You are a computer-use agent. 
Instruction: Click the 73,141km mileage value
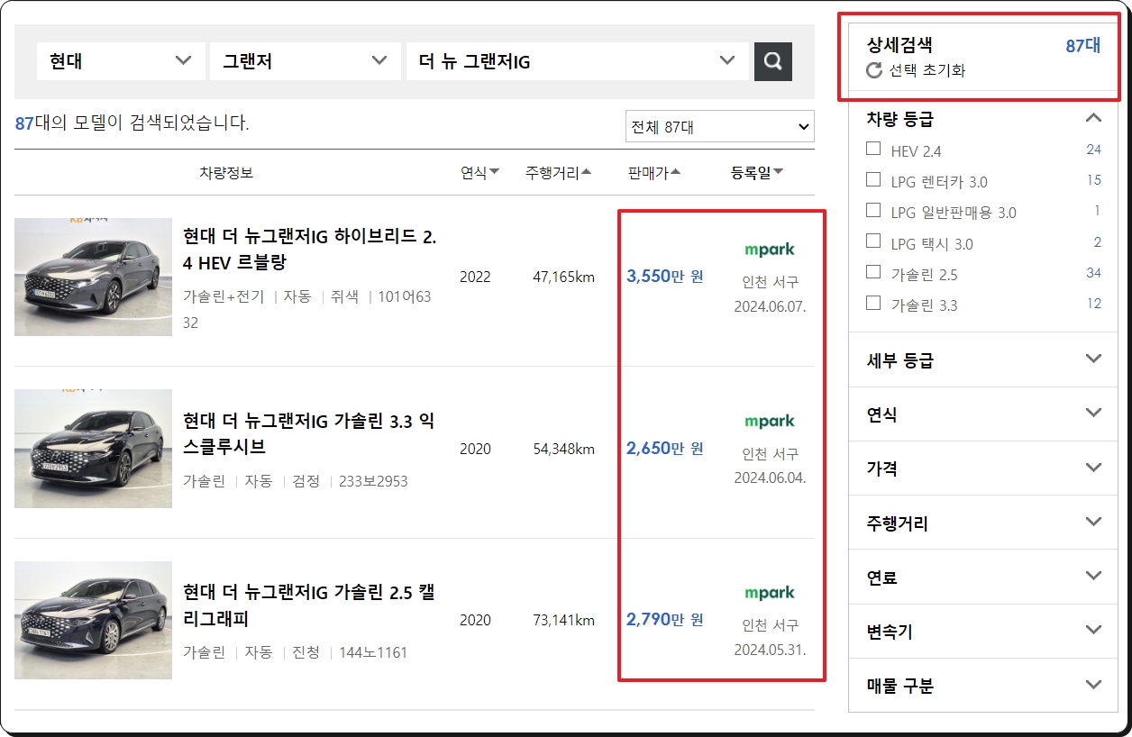[563, 620]
